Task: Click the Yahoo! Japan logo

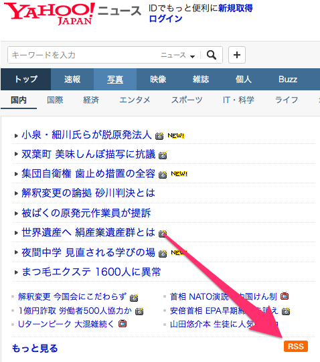Action: pyautogui.click(x=50, y=14)
